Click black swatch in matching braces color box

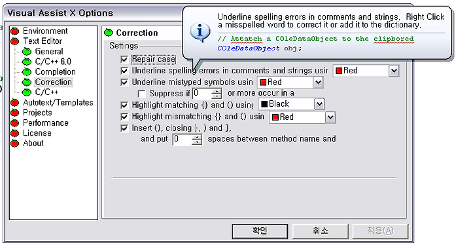264,104
